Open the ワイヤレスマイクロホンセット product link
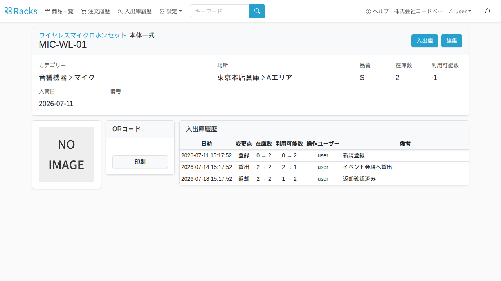 point(83,35)
